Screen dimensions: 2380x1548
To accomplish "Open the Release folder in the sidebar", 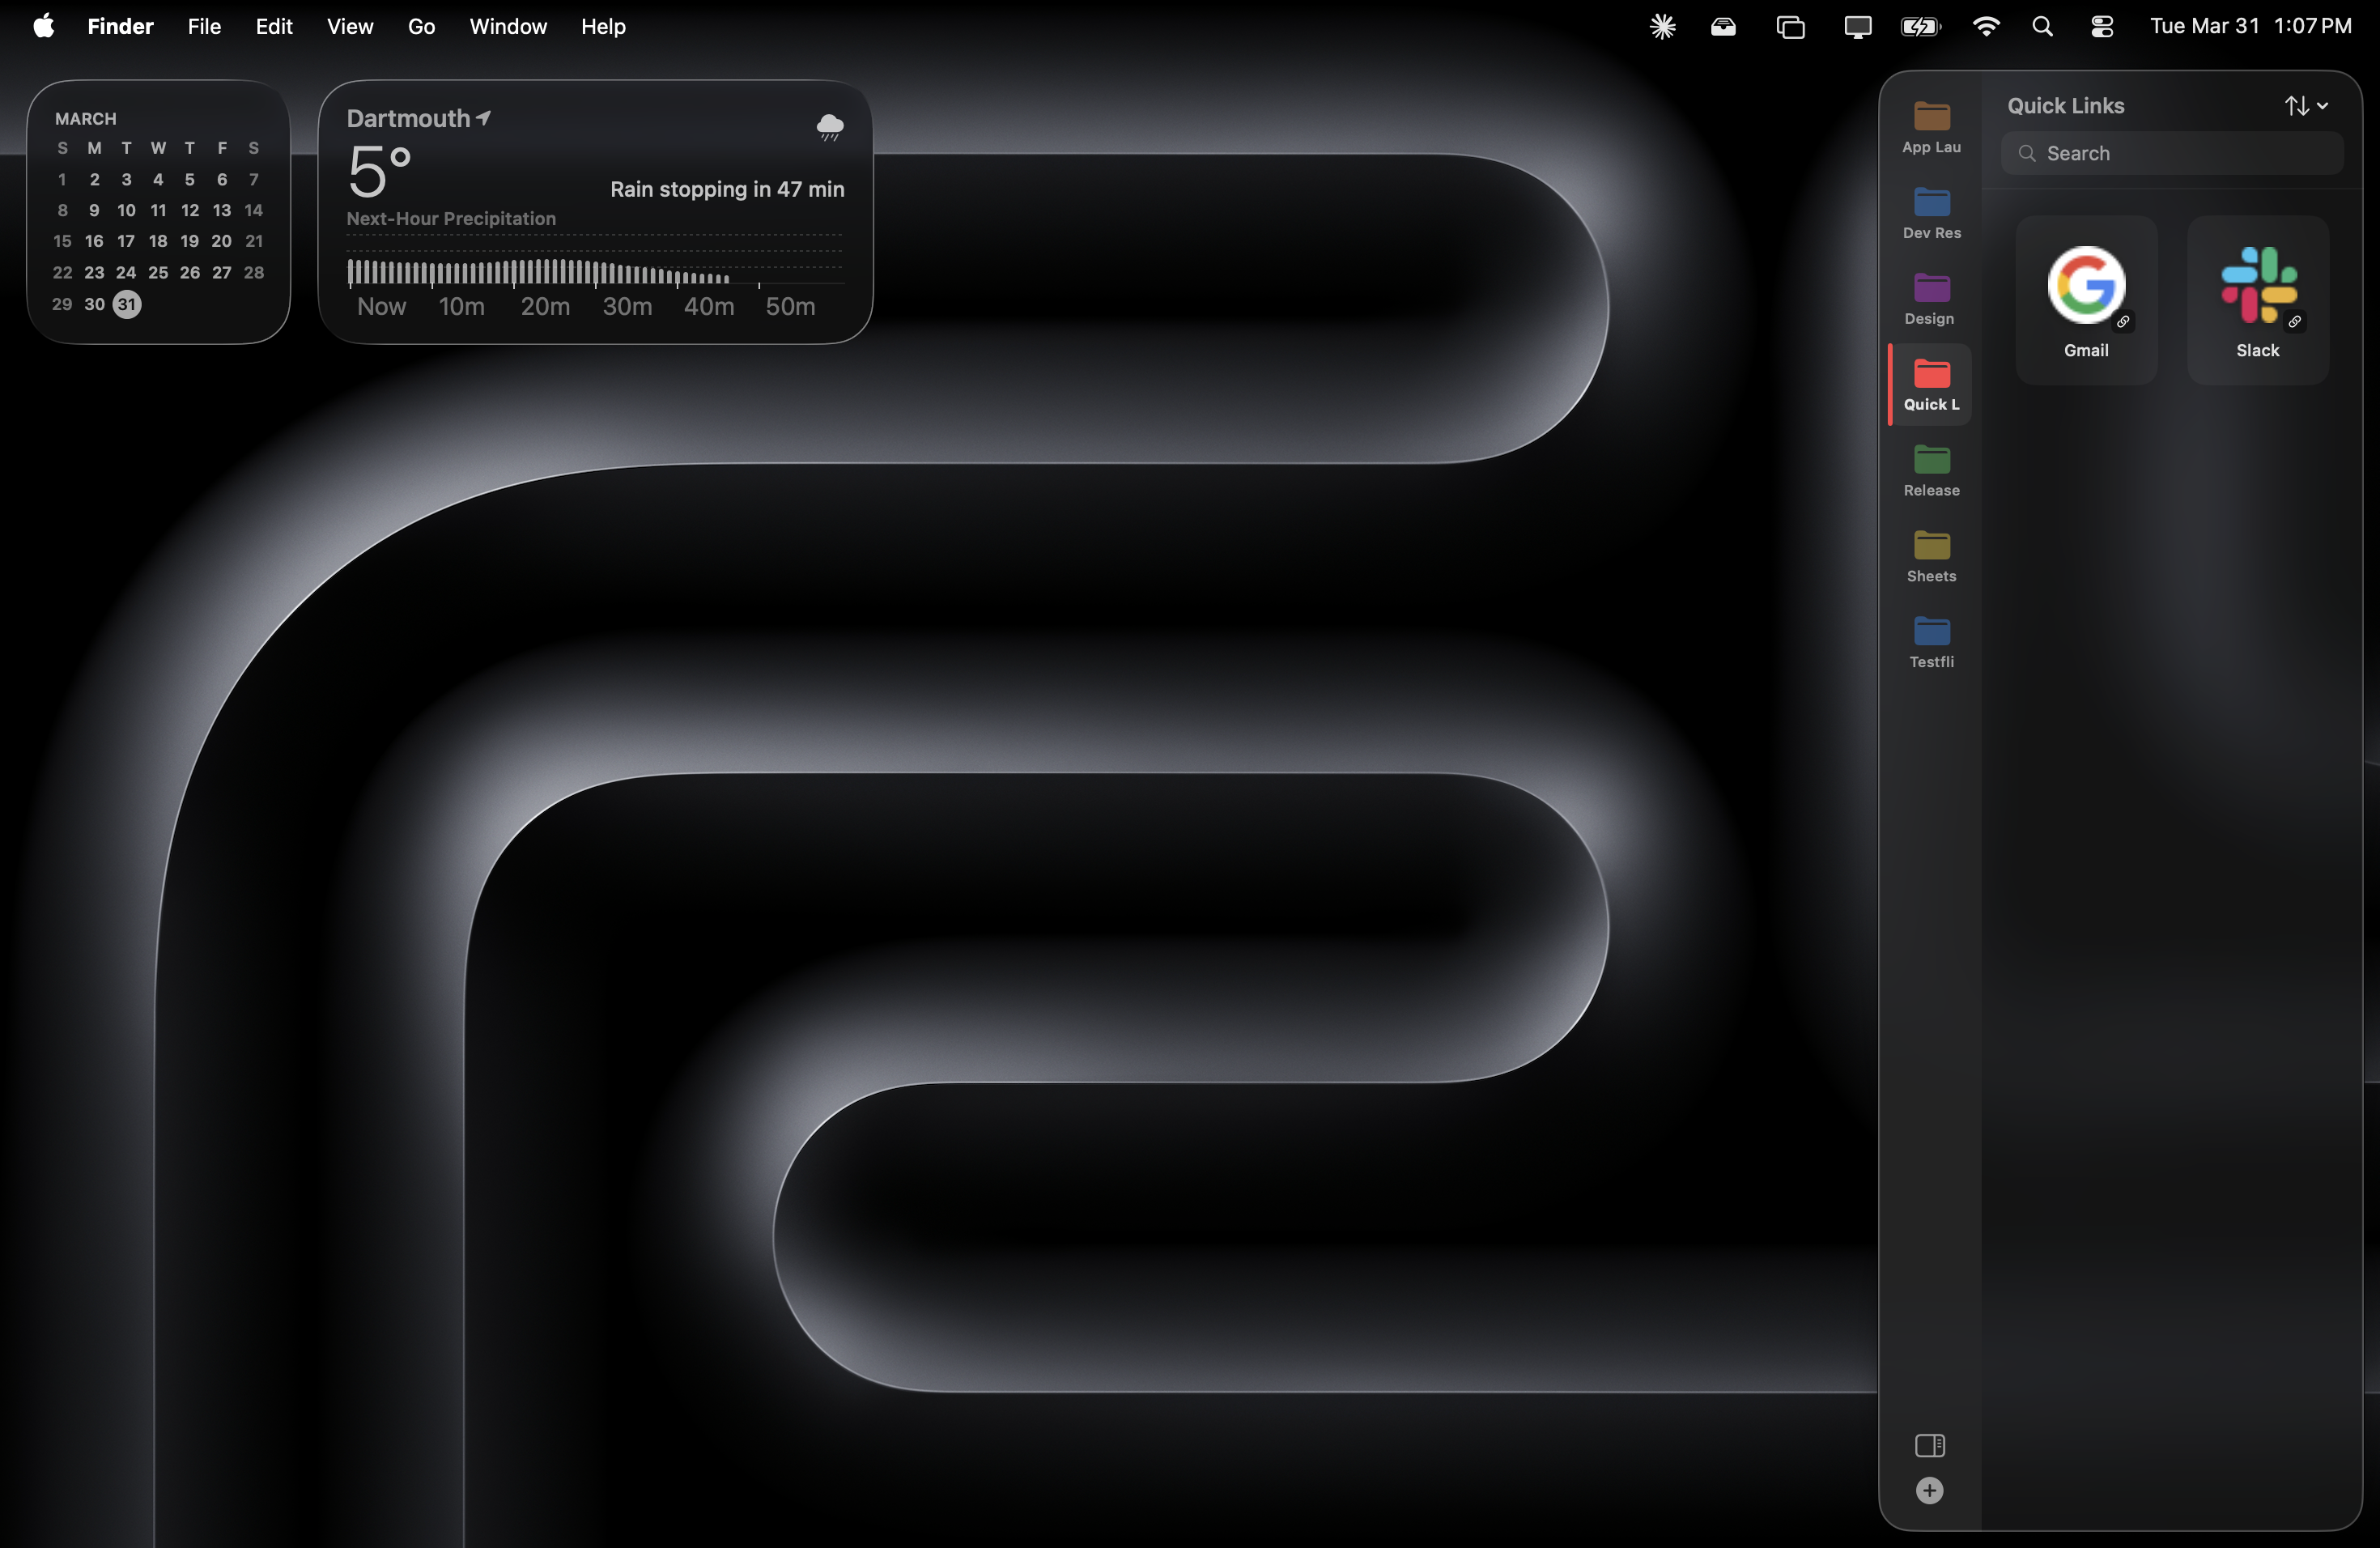I will [x=1930, y=470].
